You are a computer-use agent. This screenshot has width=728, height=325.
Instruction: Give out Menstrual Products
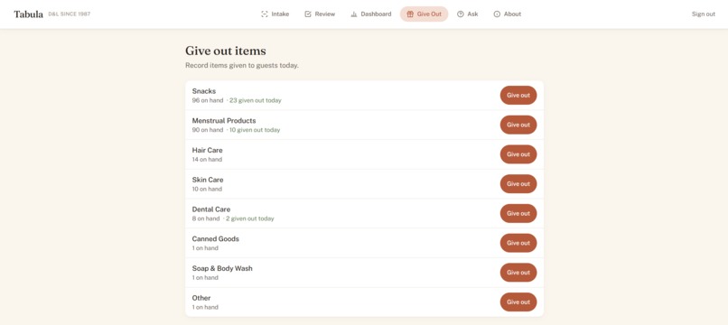[x=518, y=125]
